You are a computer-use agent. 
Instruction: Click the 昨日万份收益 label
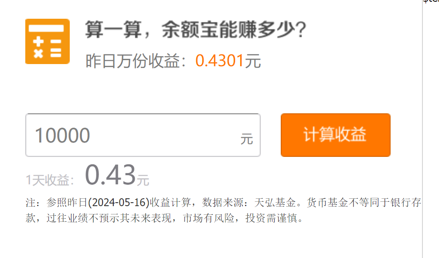click(133, 61)
